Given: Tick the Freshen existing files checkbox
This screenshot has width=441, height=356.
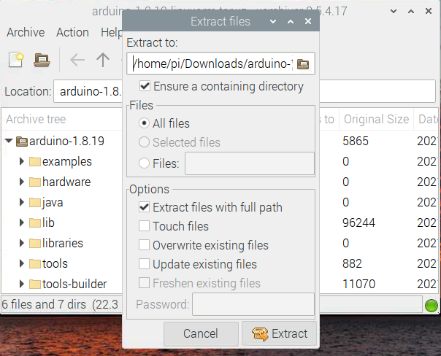Looking at the screenshot, I should point(144,283).
